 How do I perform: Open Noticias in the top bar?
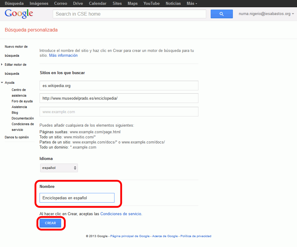(173, 3)
